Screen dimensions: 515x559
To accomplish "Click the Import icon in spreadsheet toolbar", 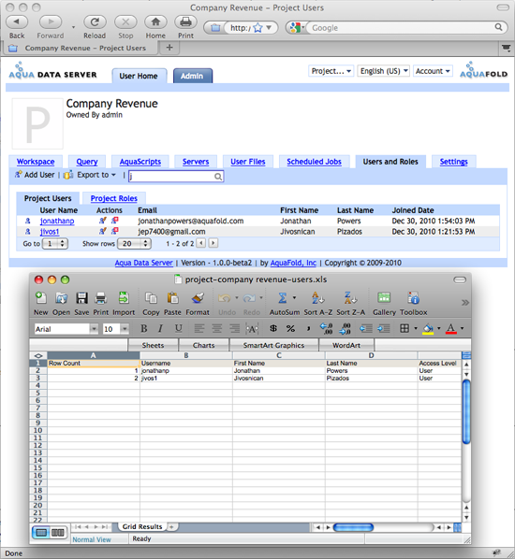I will [124, 297].
